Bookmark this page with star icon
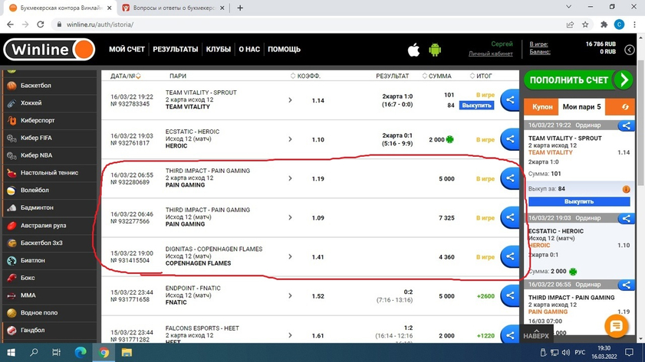The image size is (645, 362). tap(585, 24)
